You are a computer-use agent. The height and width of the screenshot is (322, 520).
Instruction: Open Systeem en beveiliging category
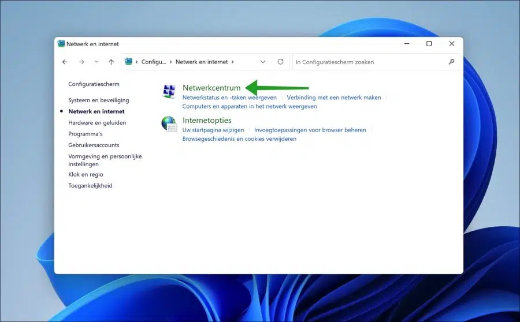[98, 100]
